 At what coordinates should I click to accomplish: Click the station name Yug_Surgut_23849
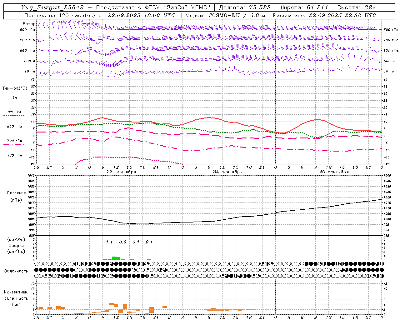click(x=52, y=7)
